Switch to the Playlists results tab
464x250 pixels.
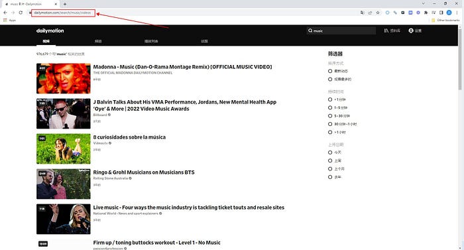click(151, 41)
